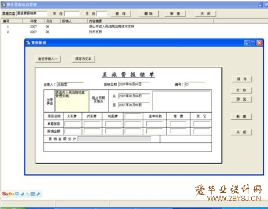Image resolution: width=268 pixels, height=209 pixels.
Task: Toggle the punctuation mode icon on Sogou bar
Action: 28,194
